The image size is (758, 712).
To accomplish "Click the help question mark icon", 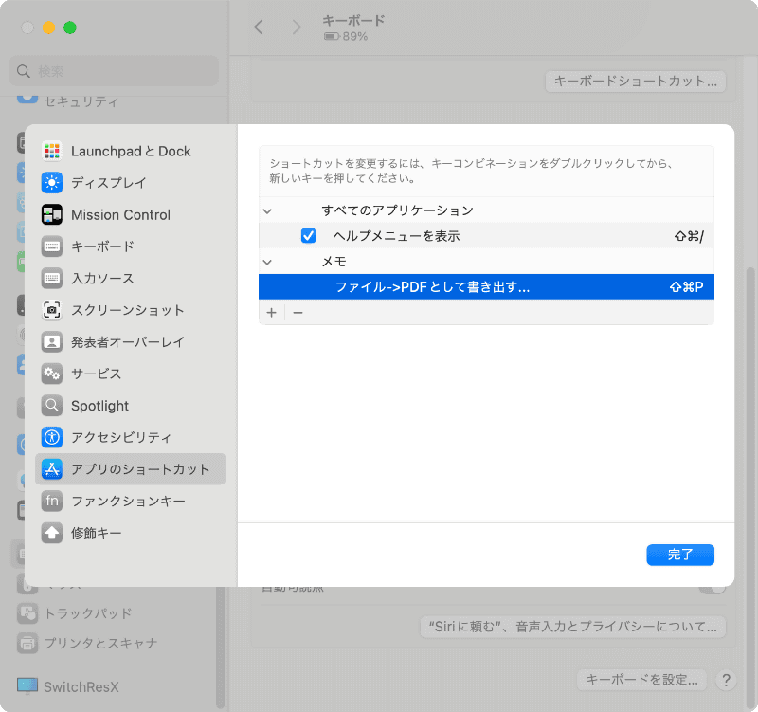I will click(x=726, y=680).
